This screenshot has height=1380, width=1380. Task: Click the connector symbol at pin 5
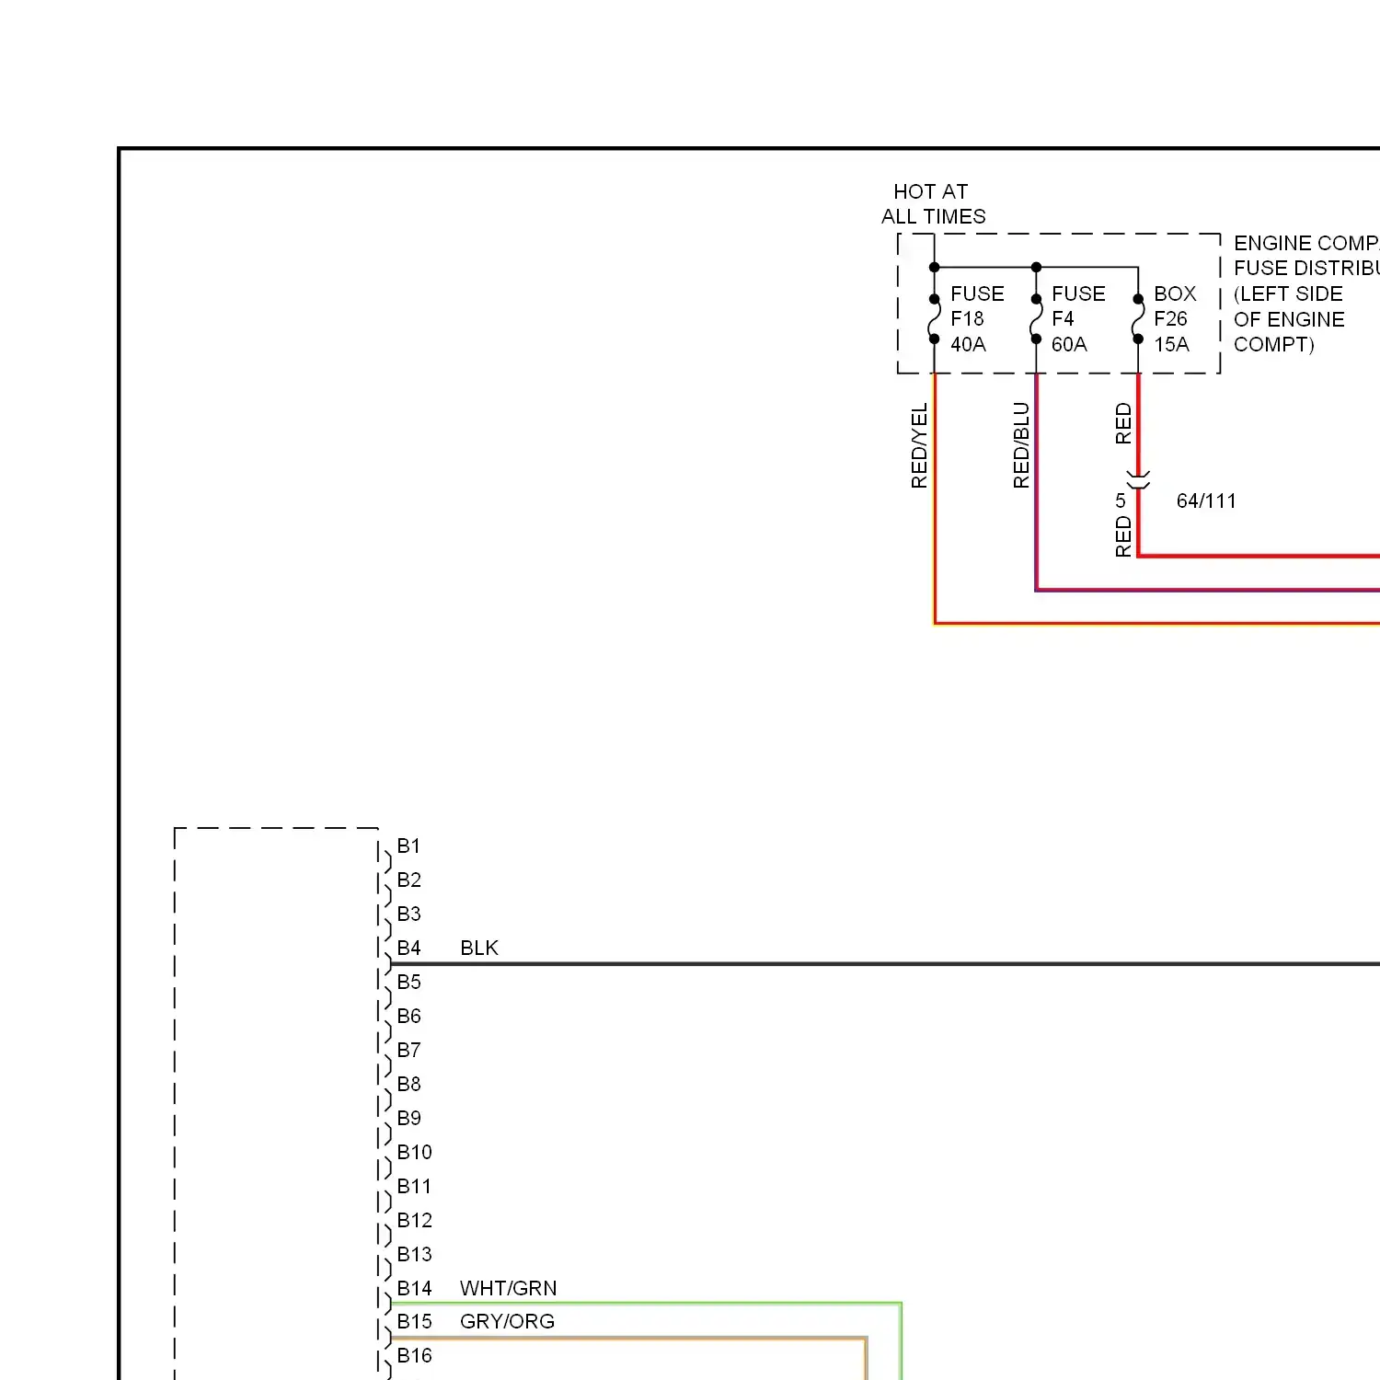[x=1138, y=479]
